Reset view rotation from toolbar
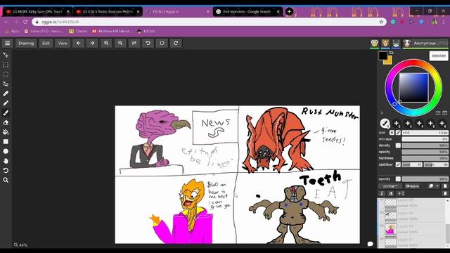The width and height of the screenshot is (450, 253). (x=162, y=43)
